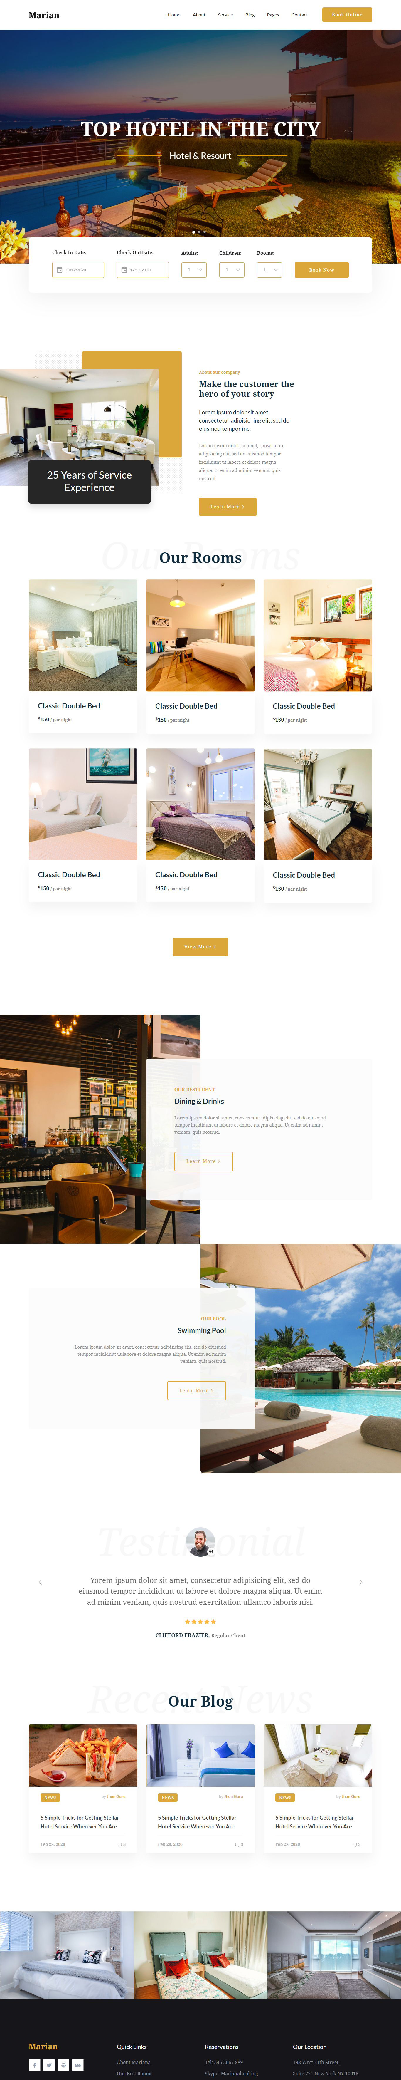Click the calendar icon in Check Out Date
The image size is (401, 2080).
tap(124, 270)
